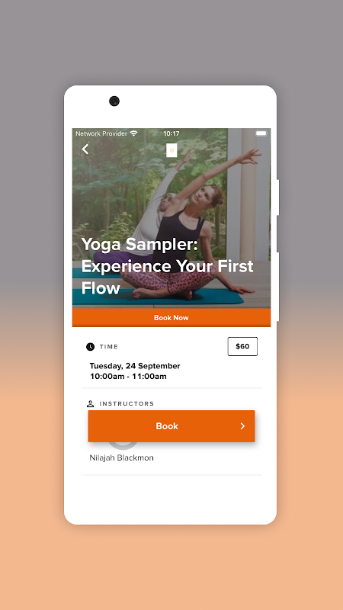Tap the 10:17 clock in status bar
This screenshot has width=343, height=610.
[x=171, y=133]
